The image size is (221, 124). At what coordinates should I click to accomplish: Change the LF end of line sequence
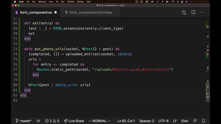pyautogui.click(x=175, y=121)
